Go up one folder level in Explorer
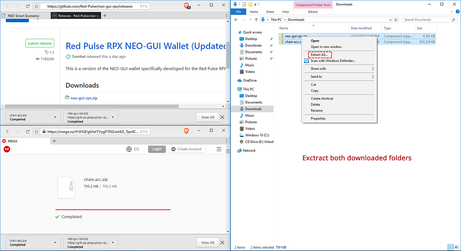 pos(256,20)
